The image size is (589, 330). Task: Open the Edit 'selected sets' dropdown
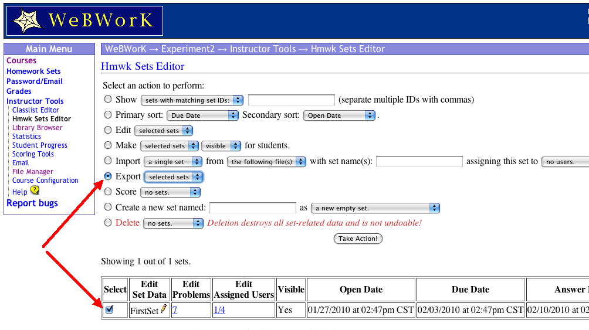[x=164, y=131]
